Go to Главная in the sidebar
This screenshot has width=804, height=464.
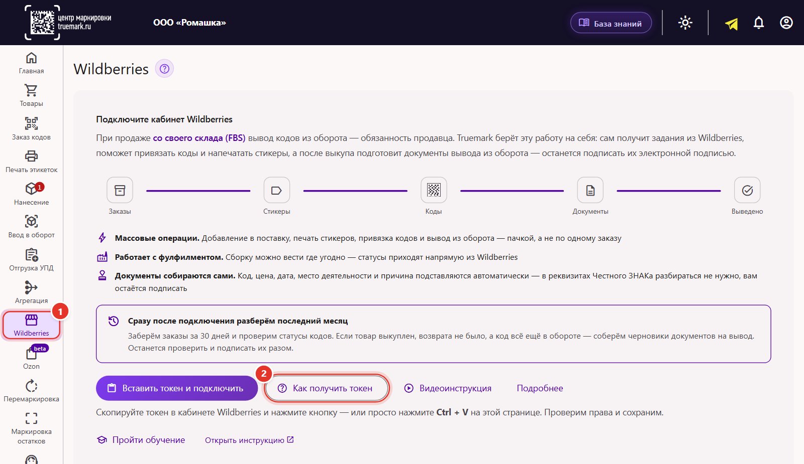pyautogui.click(x=31, y=63)
